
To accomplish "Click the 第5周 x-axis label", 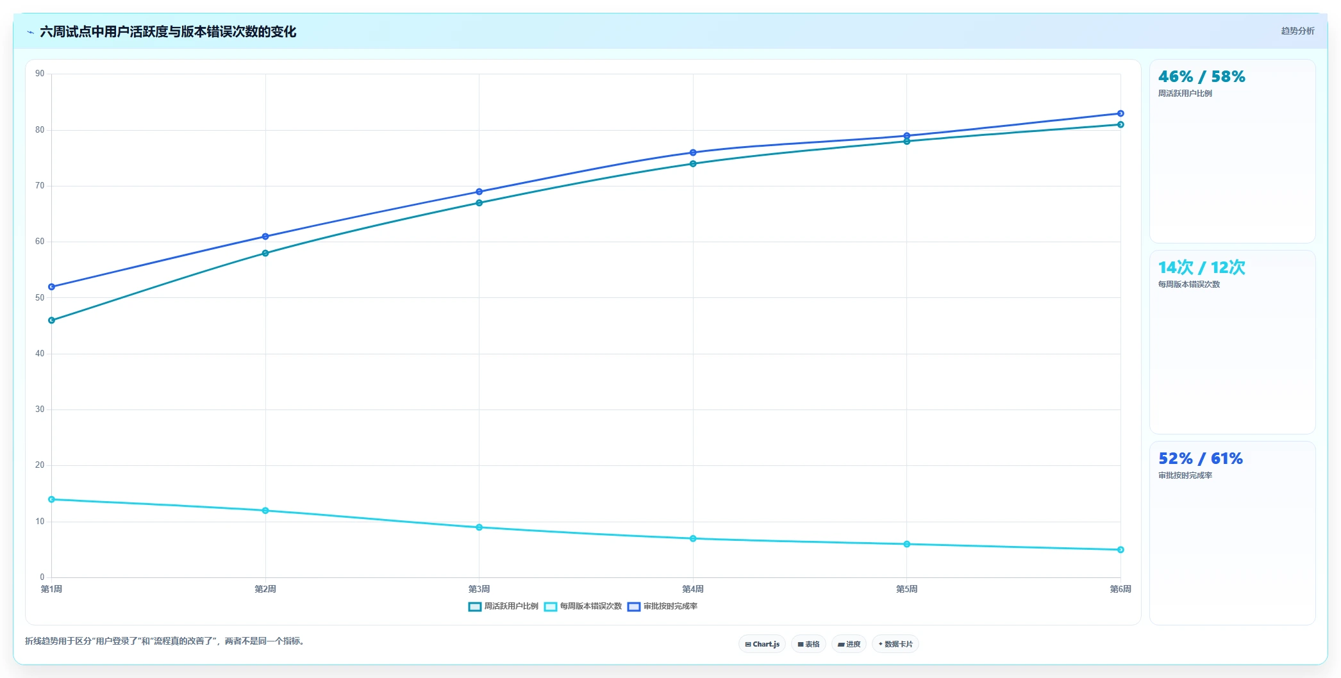I will 907,589.
